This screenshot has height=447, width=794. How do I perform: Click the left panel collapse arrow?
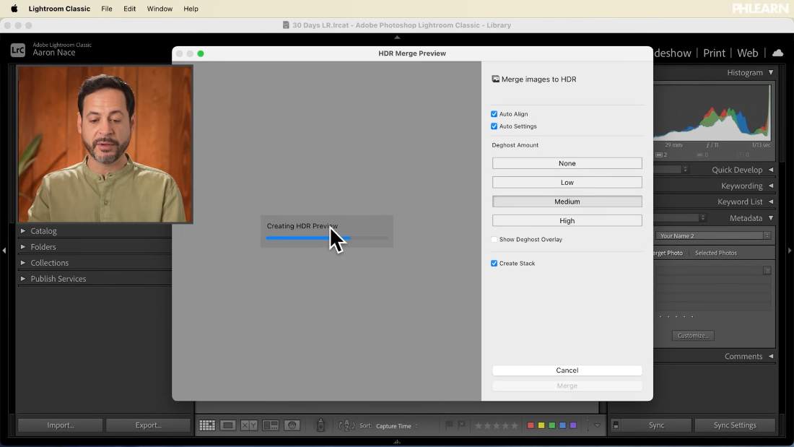click(x=4, y=251)
